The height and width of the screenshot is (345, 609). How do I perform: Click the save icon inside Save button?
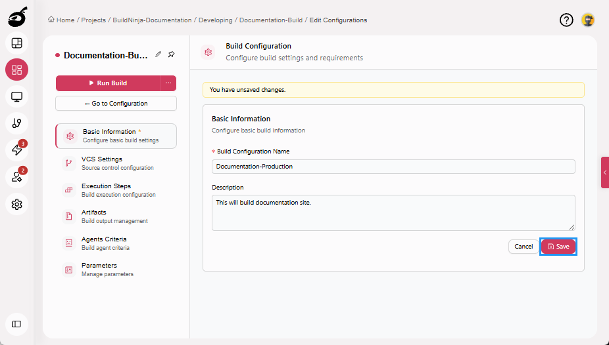pos(550,247)
